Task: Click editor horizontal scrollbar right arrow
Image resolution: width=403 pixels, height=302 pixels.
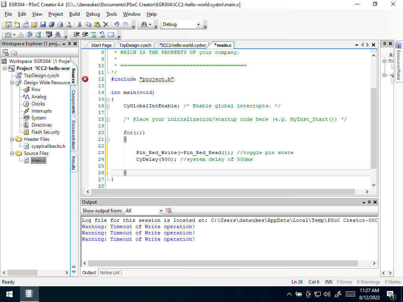Action: coord(367,192)
